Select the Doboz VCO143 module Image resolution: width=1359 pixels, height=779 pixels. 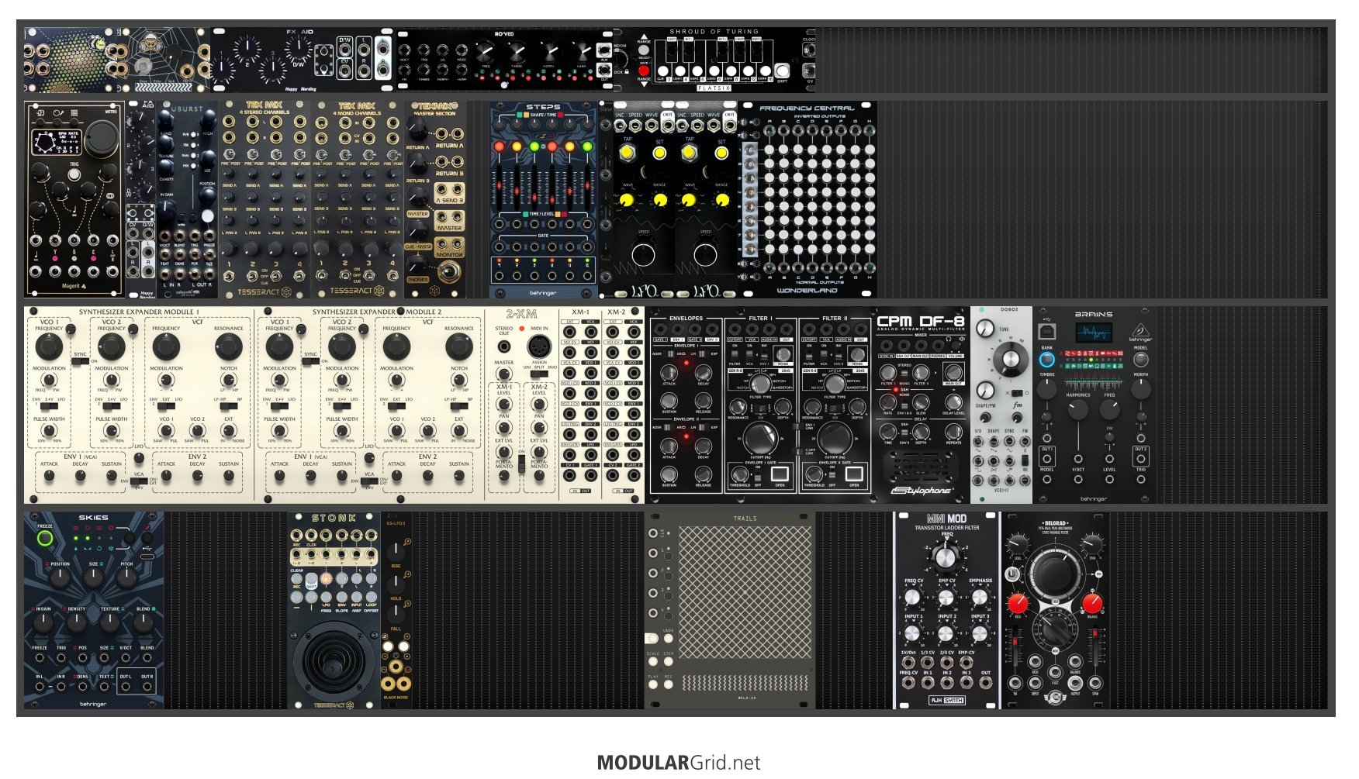(x=1001, y=405)
